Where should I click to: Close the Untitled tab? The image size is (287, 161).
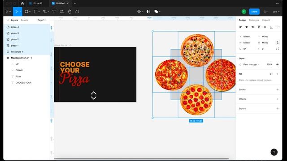coord(68,3)
